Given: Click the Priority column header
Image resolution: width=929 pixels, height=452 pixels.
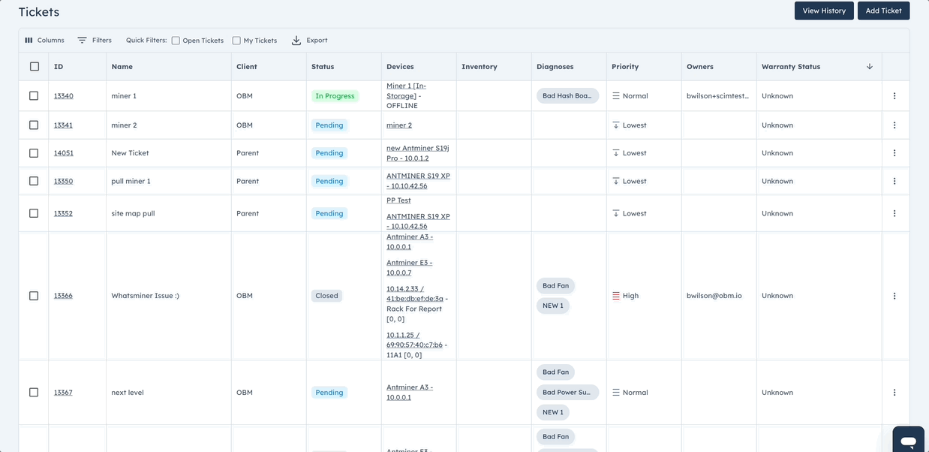Looking at the screenshot, I should [x=625, y=67].
